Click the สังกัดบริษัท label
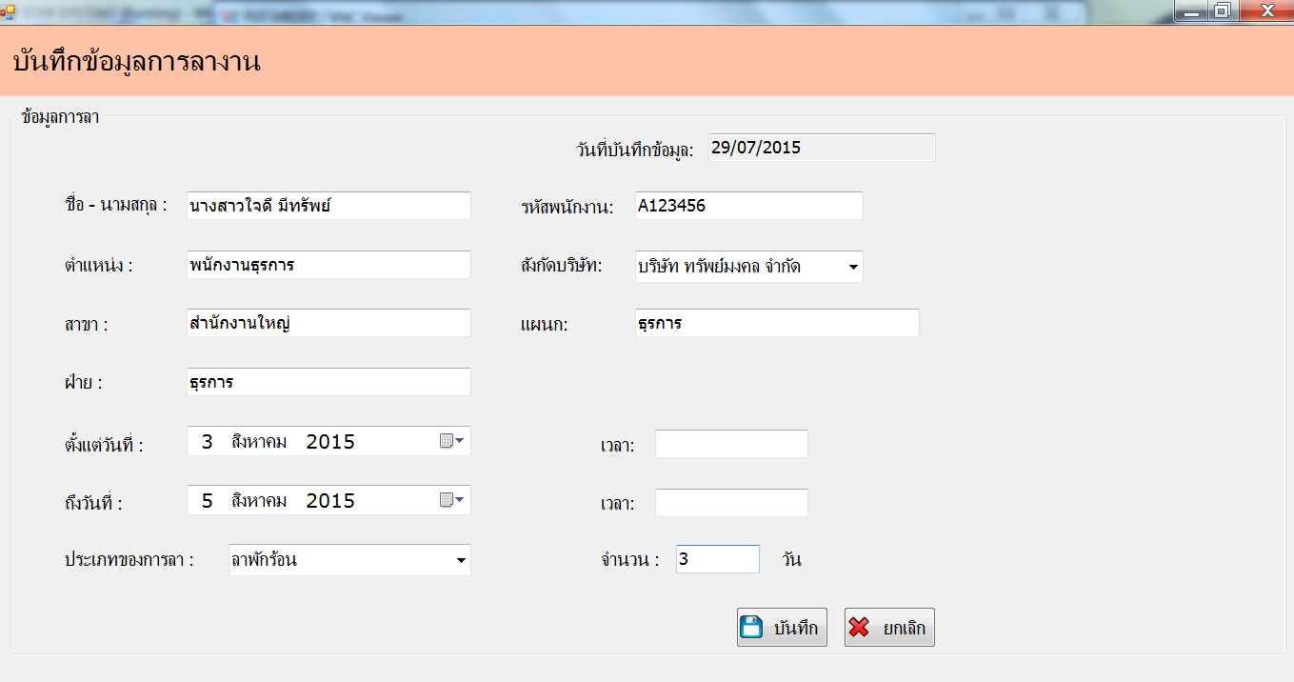1294x682 pixels. point(563,266)
